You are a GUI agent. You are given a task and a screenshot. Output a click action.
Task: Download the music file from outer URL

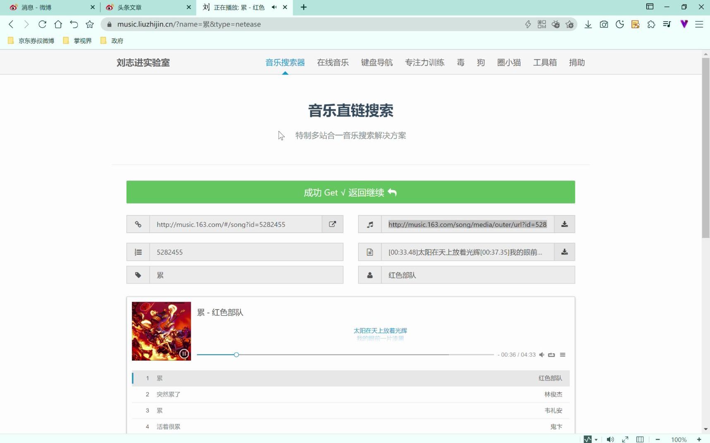pyautogui.click(x=564, y=224)
